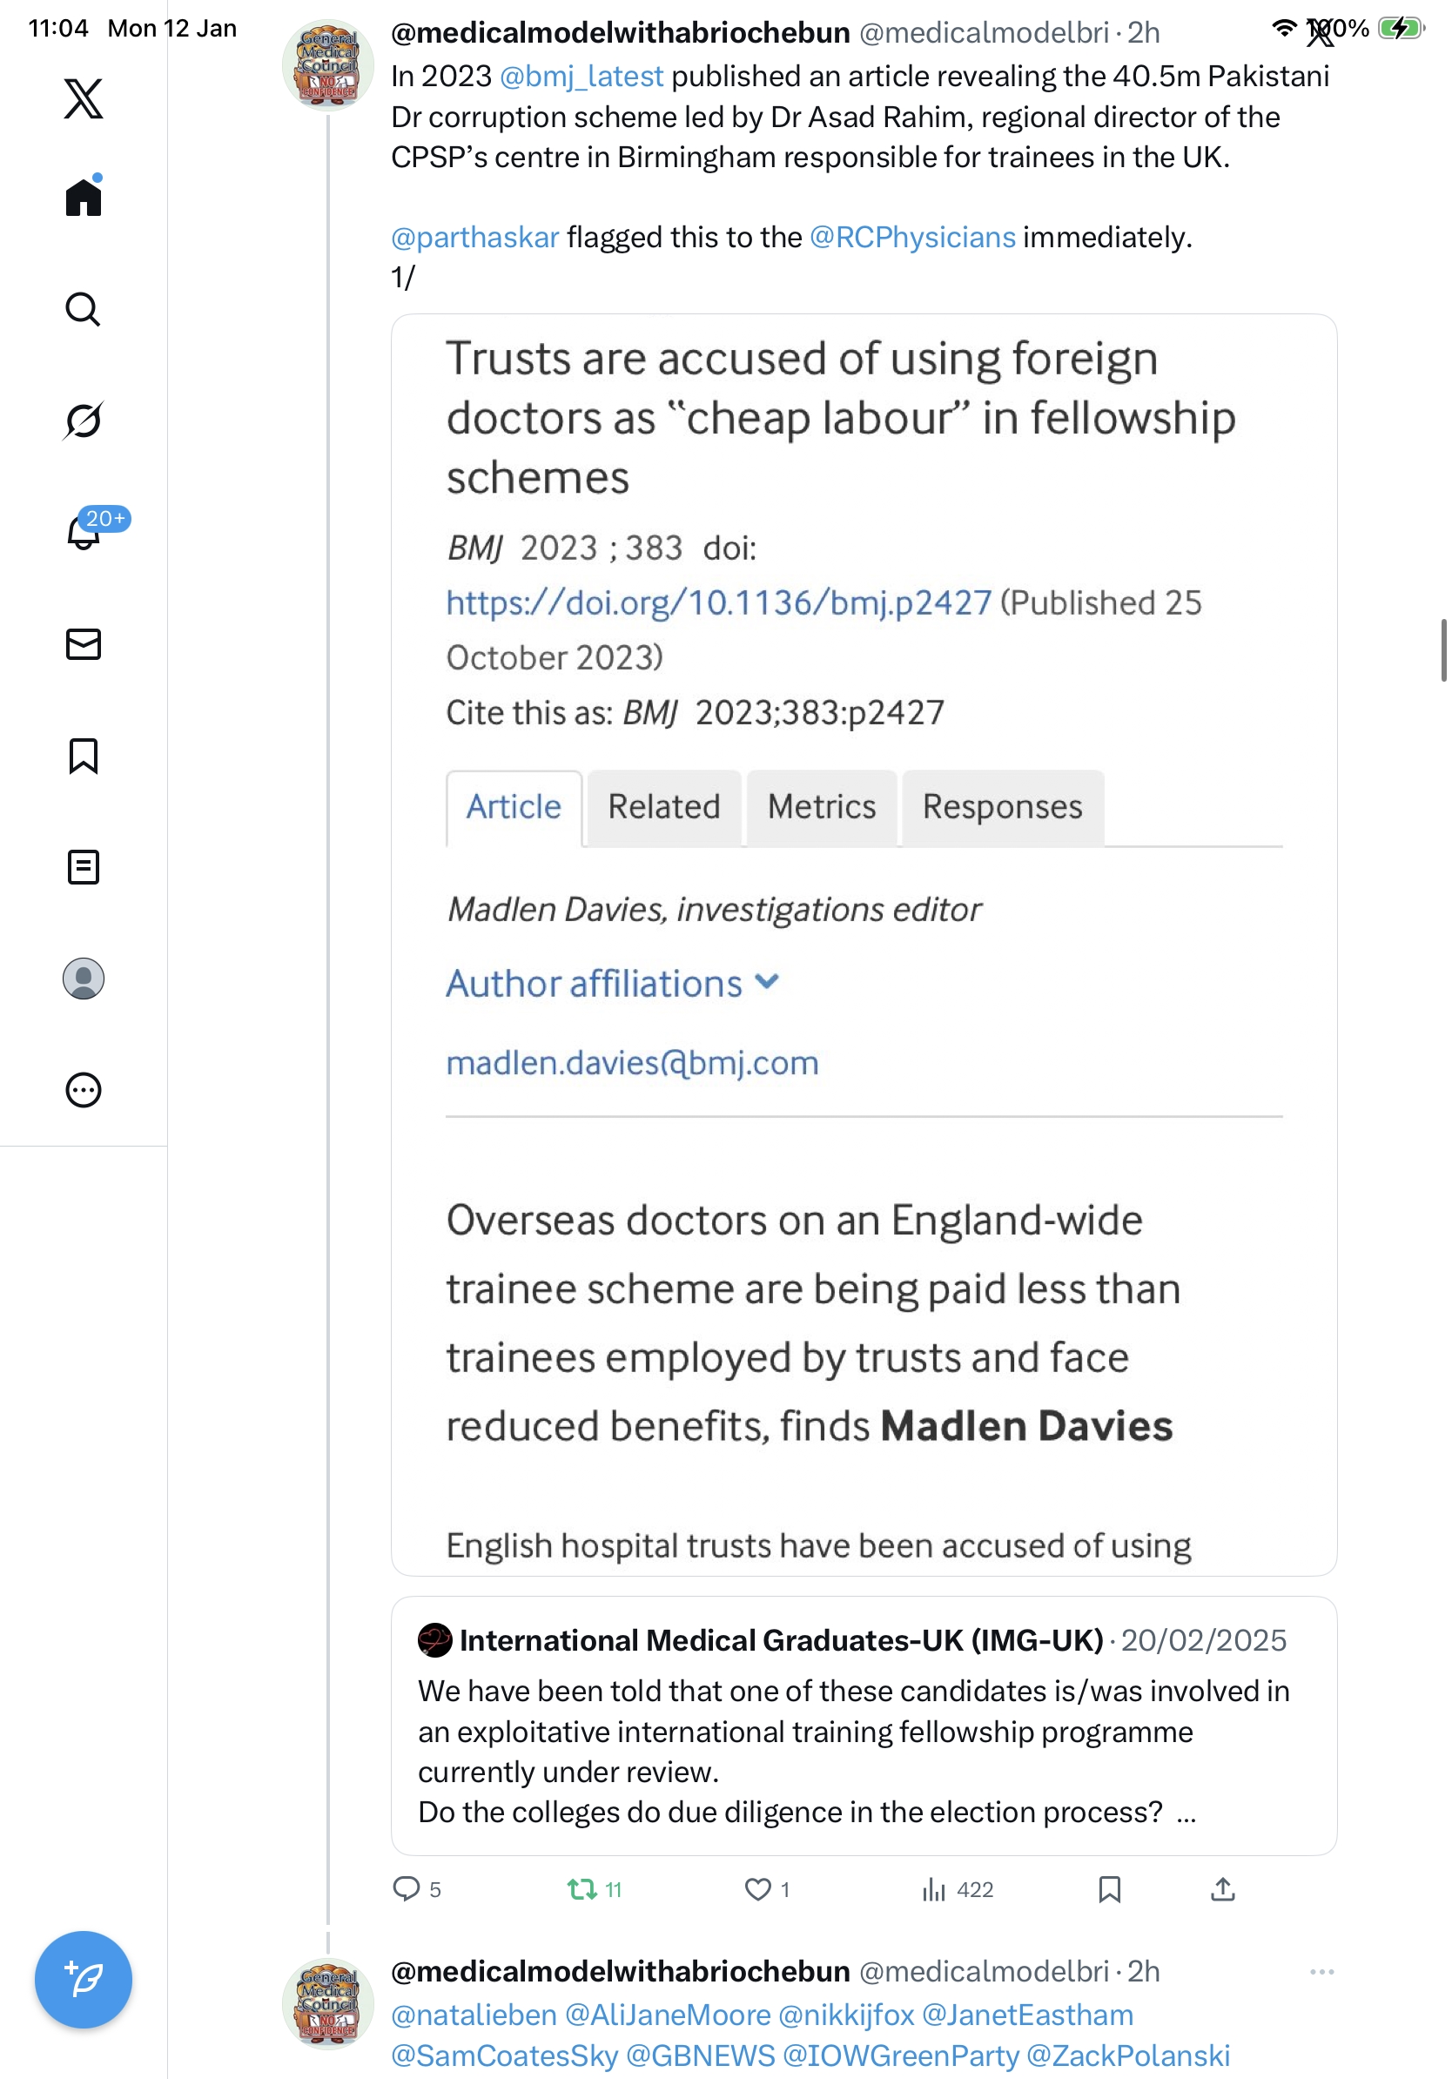The width and height of the screenshot is (1452, 2079).
Task: Compose a new post
Action: tap(84, 1980)
